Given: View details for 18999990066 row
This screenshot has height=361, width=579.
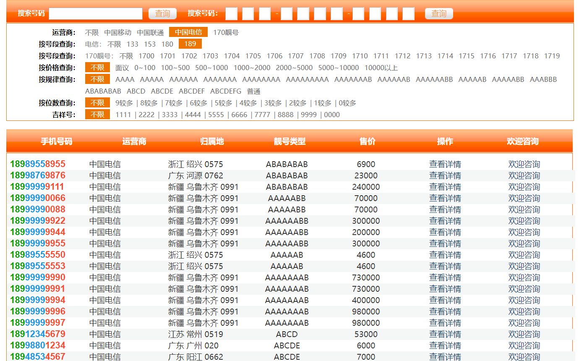Looking at the screenshot, I should click(x=445, y=198).
